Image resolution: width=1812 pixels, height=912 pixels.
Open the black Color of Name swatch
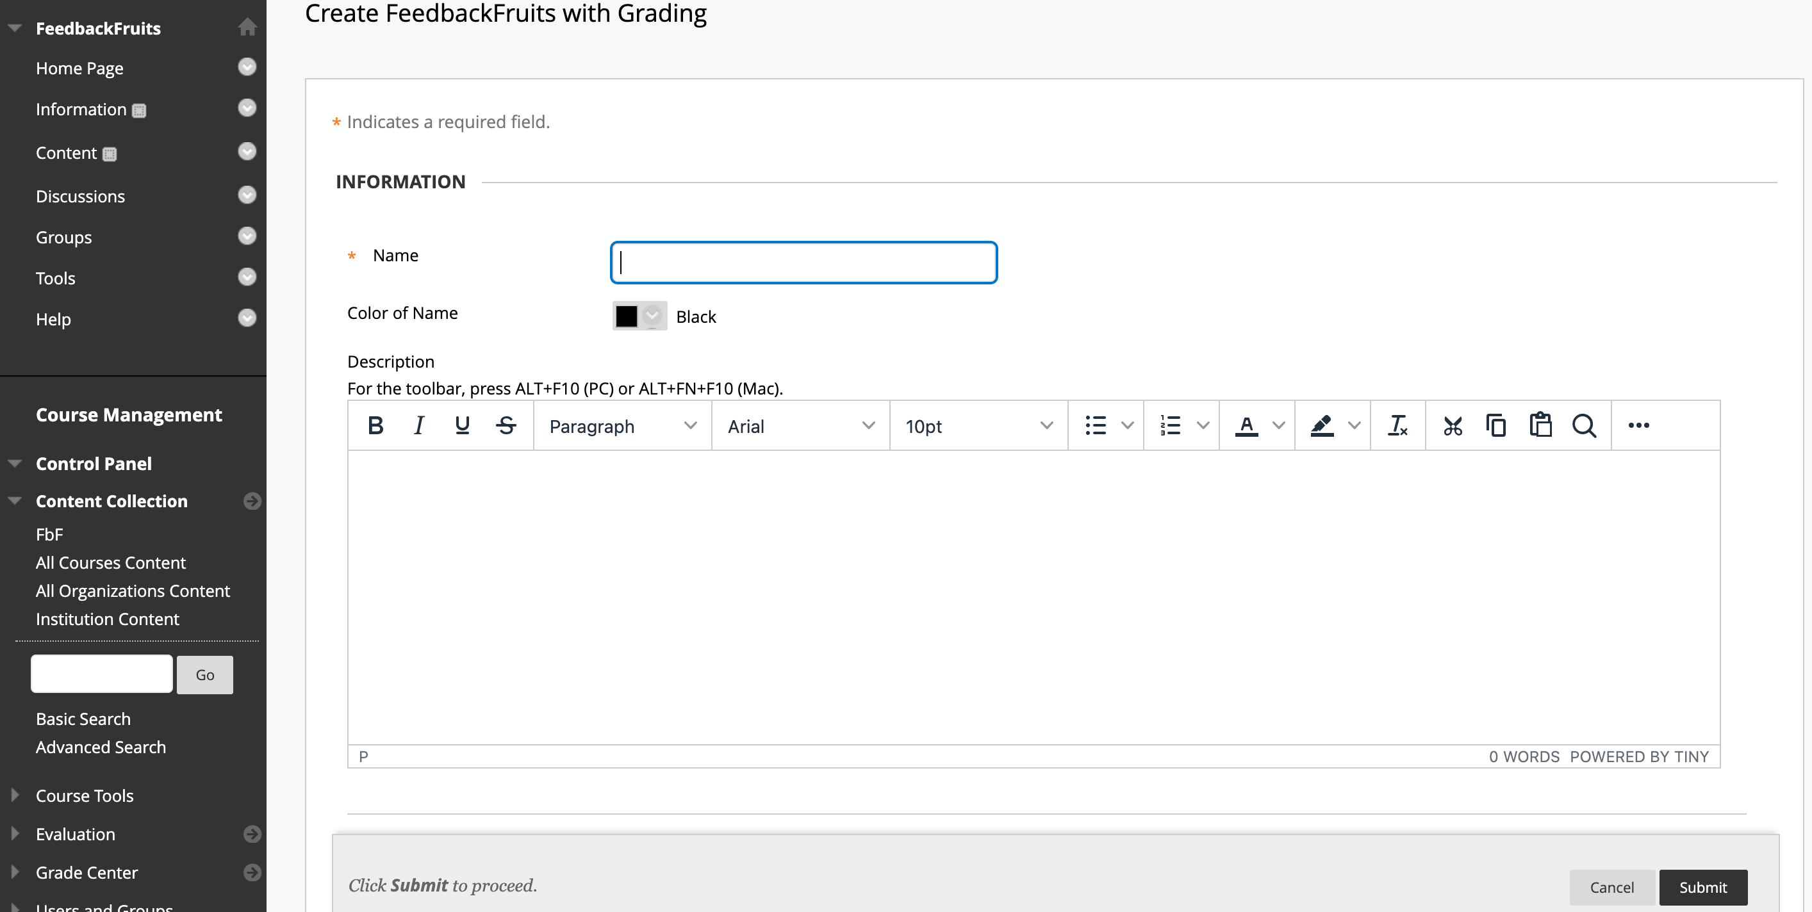tap(639, 316)
